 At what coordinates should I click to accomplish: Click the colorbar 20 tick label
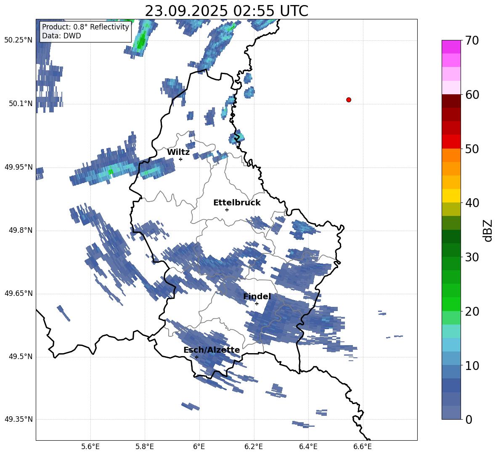472,311
